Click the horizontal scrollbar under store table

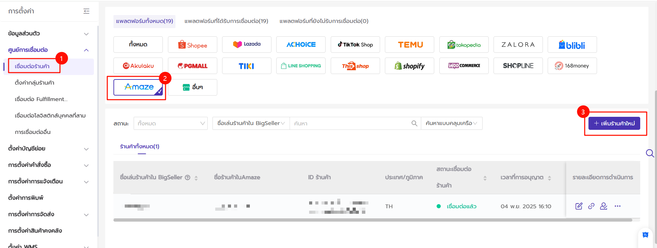pyautogui.click(x=373, y=220)
